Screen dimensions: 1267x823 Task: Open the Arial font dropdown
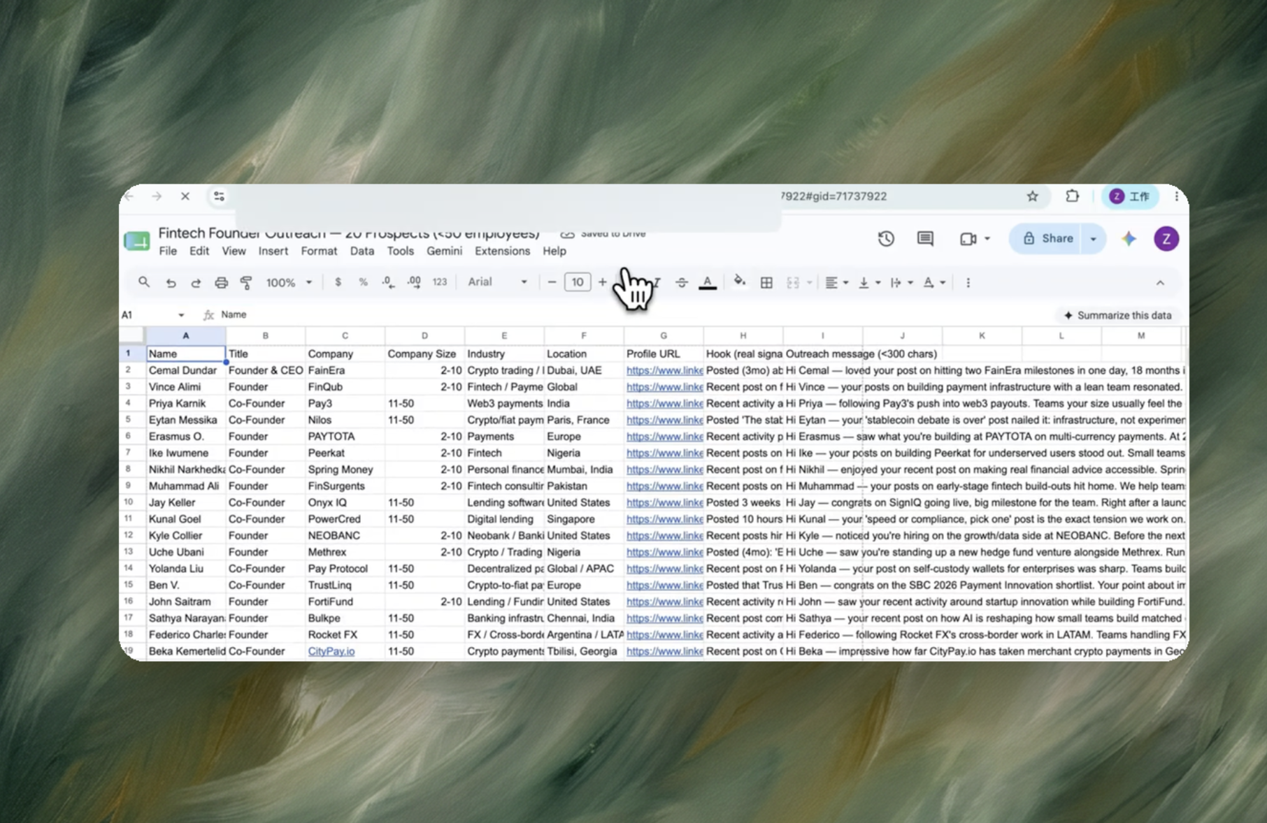click(x=497, y=282)
